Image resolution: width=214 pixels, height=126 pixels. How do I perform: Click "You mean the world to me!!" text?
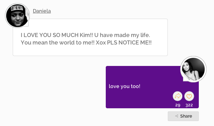click(x=57, y=43)
